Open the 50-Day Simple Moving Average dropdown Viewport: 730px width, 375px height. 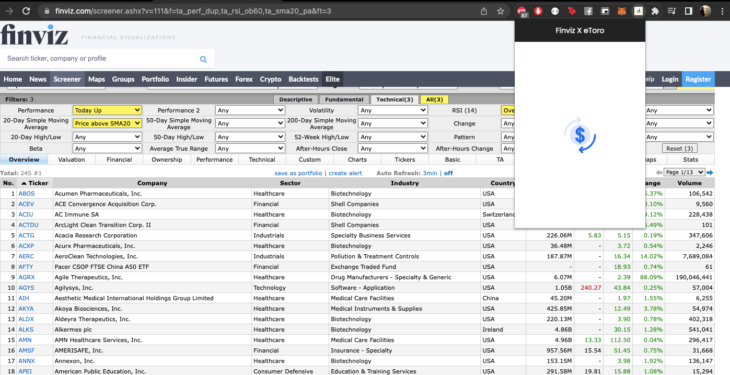click(x=250, y=123)
